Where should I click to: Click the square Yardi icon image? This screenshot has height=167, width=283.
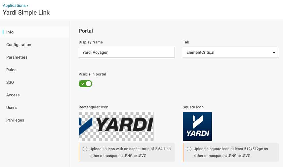pos(197,126)
